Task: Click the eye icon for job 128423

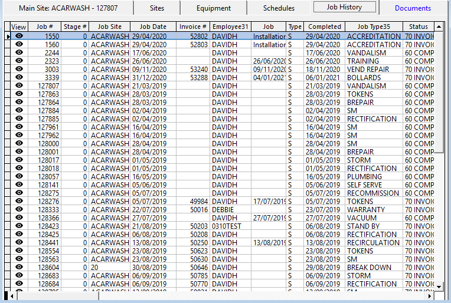Action: coord(19,226)
